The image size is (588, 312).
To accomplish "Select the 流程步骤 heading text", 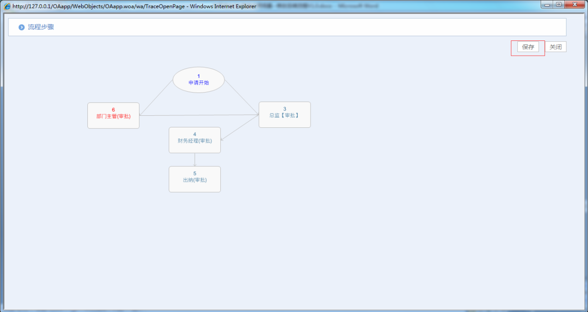I will [x=41, y=27].
